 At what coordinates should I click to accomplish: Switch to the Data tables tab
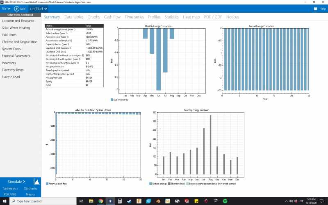pos(74,17)
